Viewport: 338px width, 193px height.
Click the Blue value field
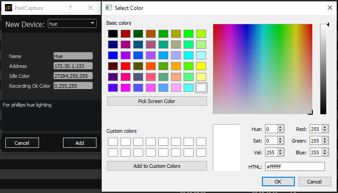click(315, 153)
